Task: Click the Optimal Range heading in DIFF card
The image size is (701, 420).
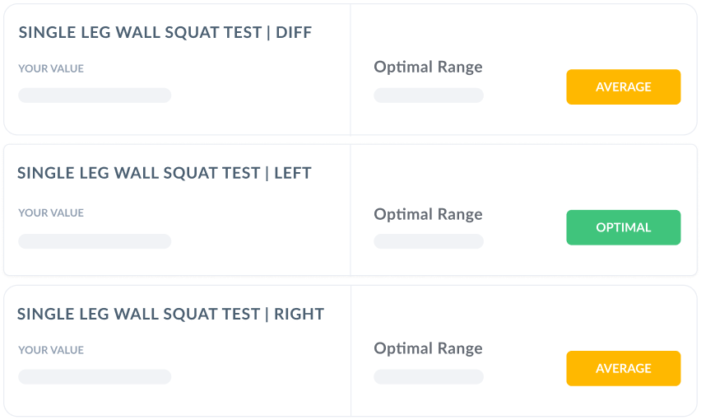Action: [x=428, y=68]
